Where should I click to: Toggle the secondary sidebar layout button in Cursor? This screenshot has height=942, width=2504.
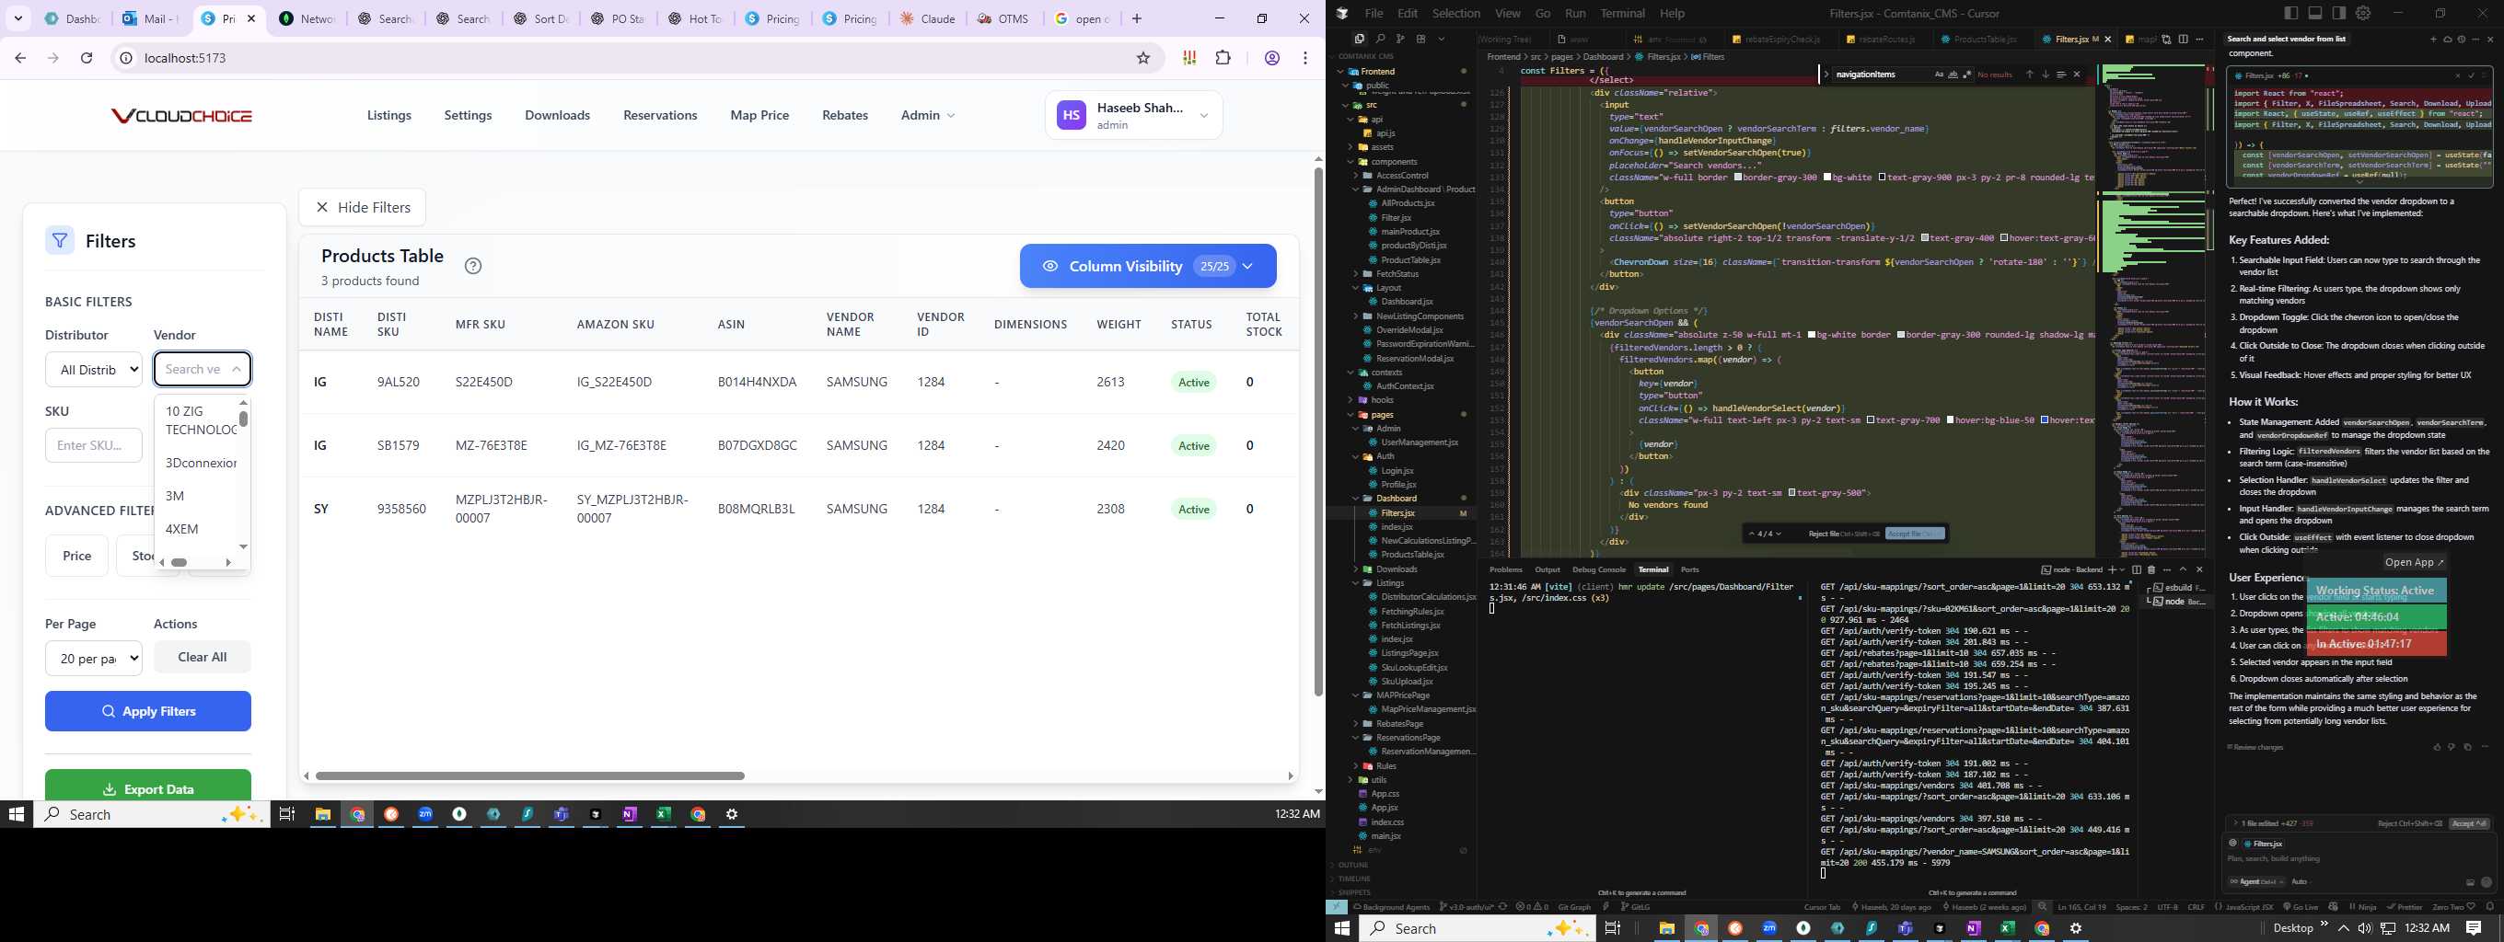coord(2340,13)
